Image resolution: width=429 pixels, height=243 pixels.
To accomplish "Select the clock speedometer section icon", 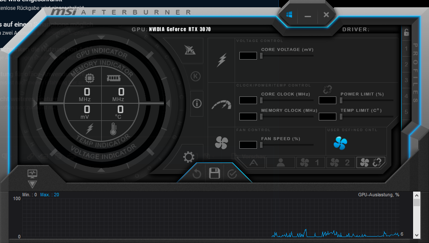I will click(222, 105).
